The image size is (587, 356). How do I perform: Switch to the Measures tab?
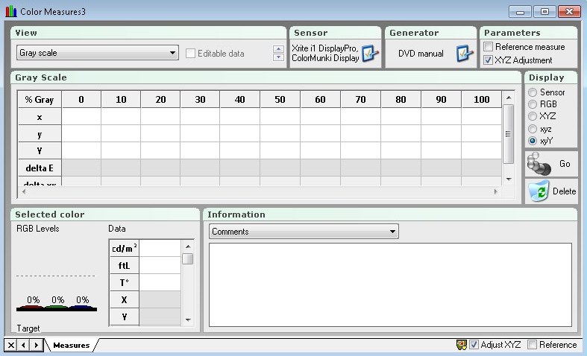[x=71, y=345]
